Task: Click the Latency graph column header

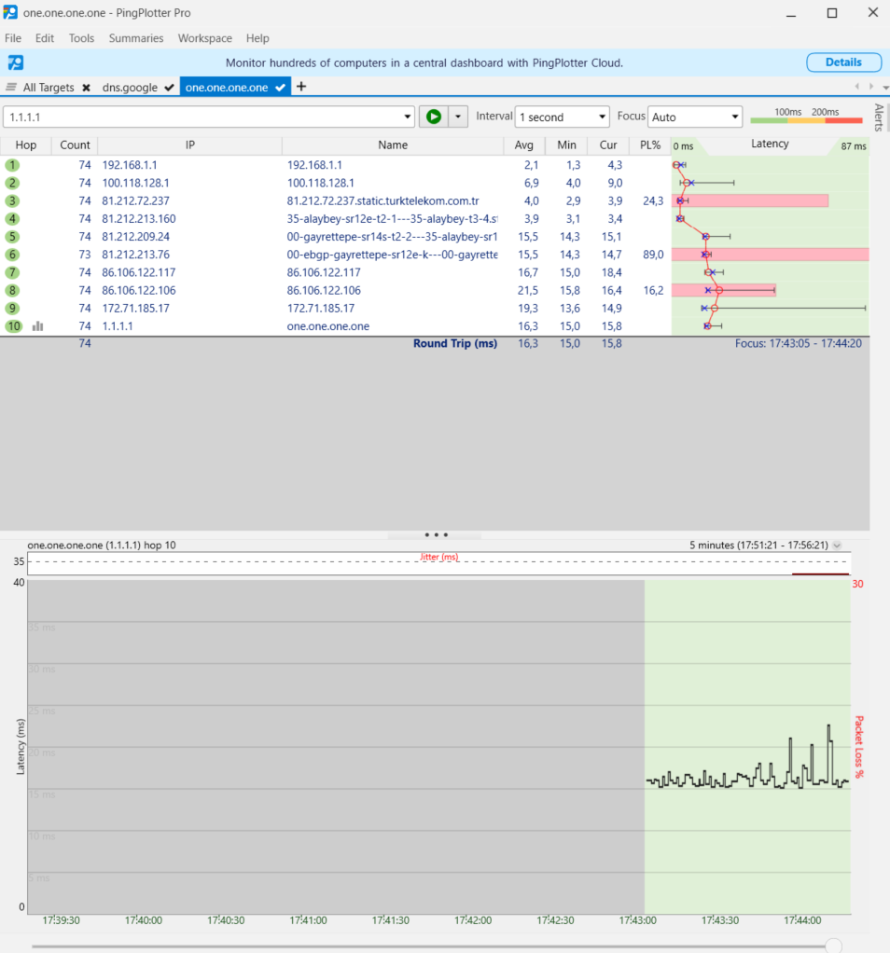Action: click(x=770, y=144)
